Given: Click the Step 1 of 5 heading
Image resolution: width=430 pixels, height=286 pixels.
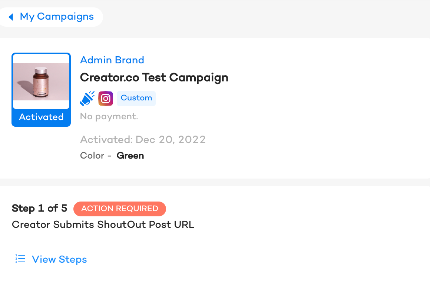Looking at the screenshot, I should tap(40, 208).
